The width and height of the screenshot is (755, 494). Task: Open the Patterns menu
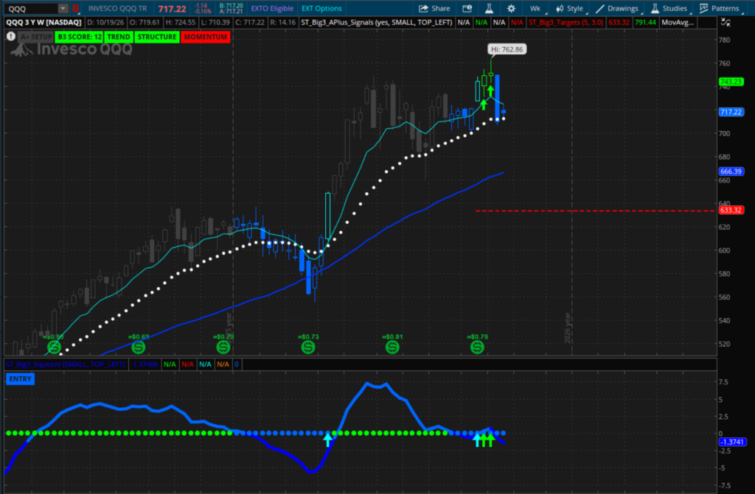[x=720, y=8]
